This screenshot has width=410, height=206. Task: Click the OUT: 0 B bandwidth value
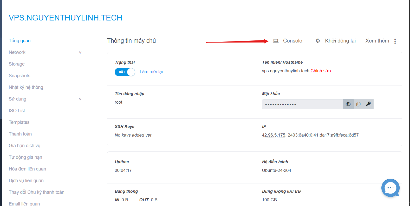coord(148,200)
